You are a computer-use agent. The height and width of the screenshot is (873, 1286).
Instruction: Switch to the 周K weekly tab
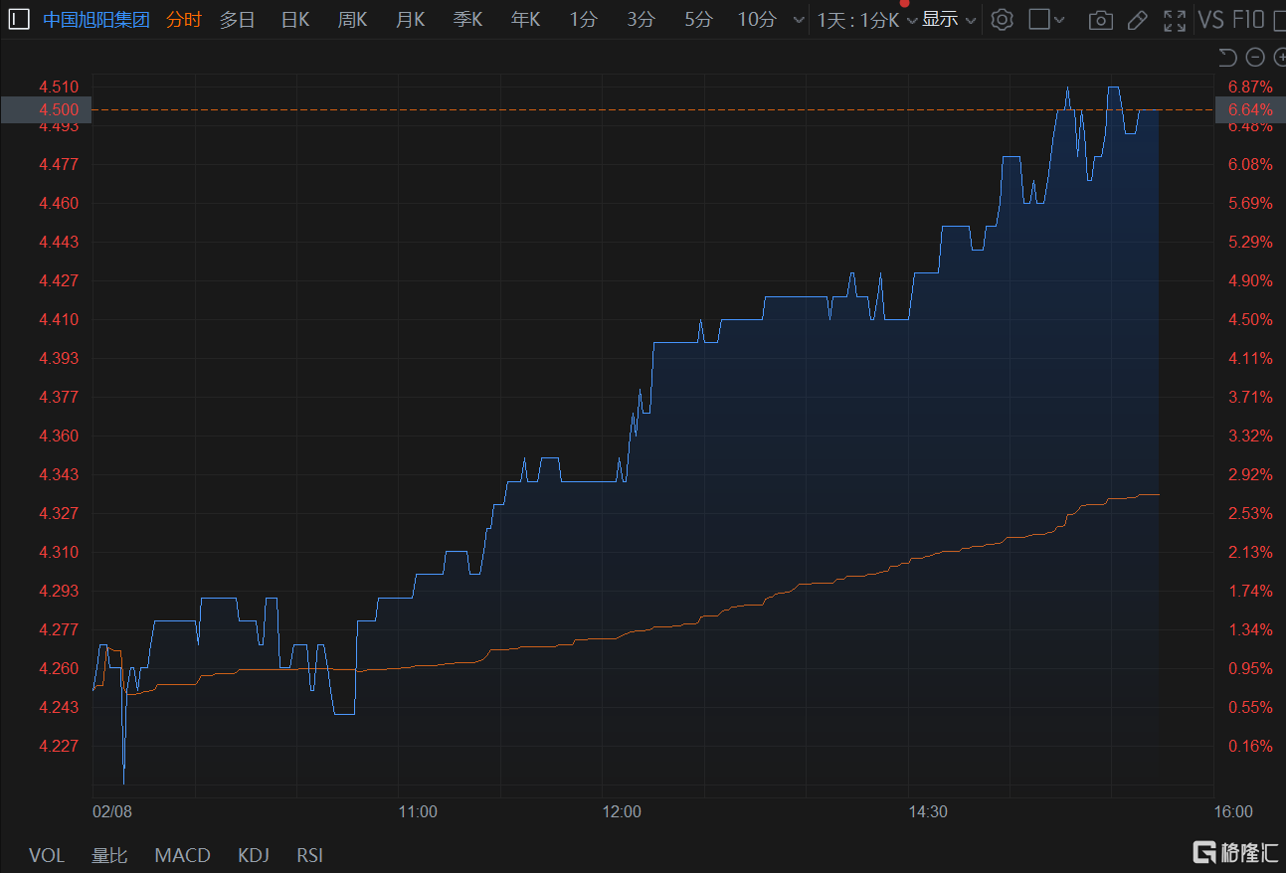[x=352, y=20]
